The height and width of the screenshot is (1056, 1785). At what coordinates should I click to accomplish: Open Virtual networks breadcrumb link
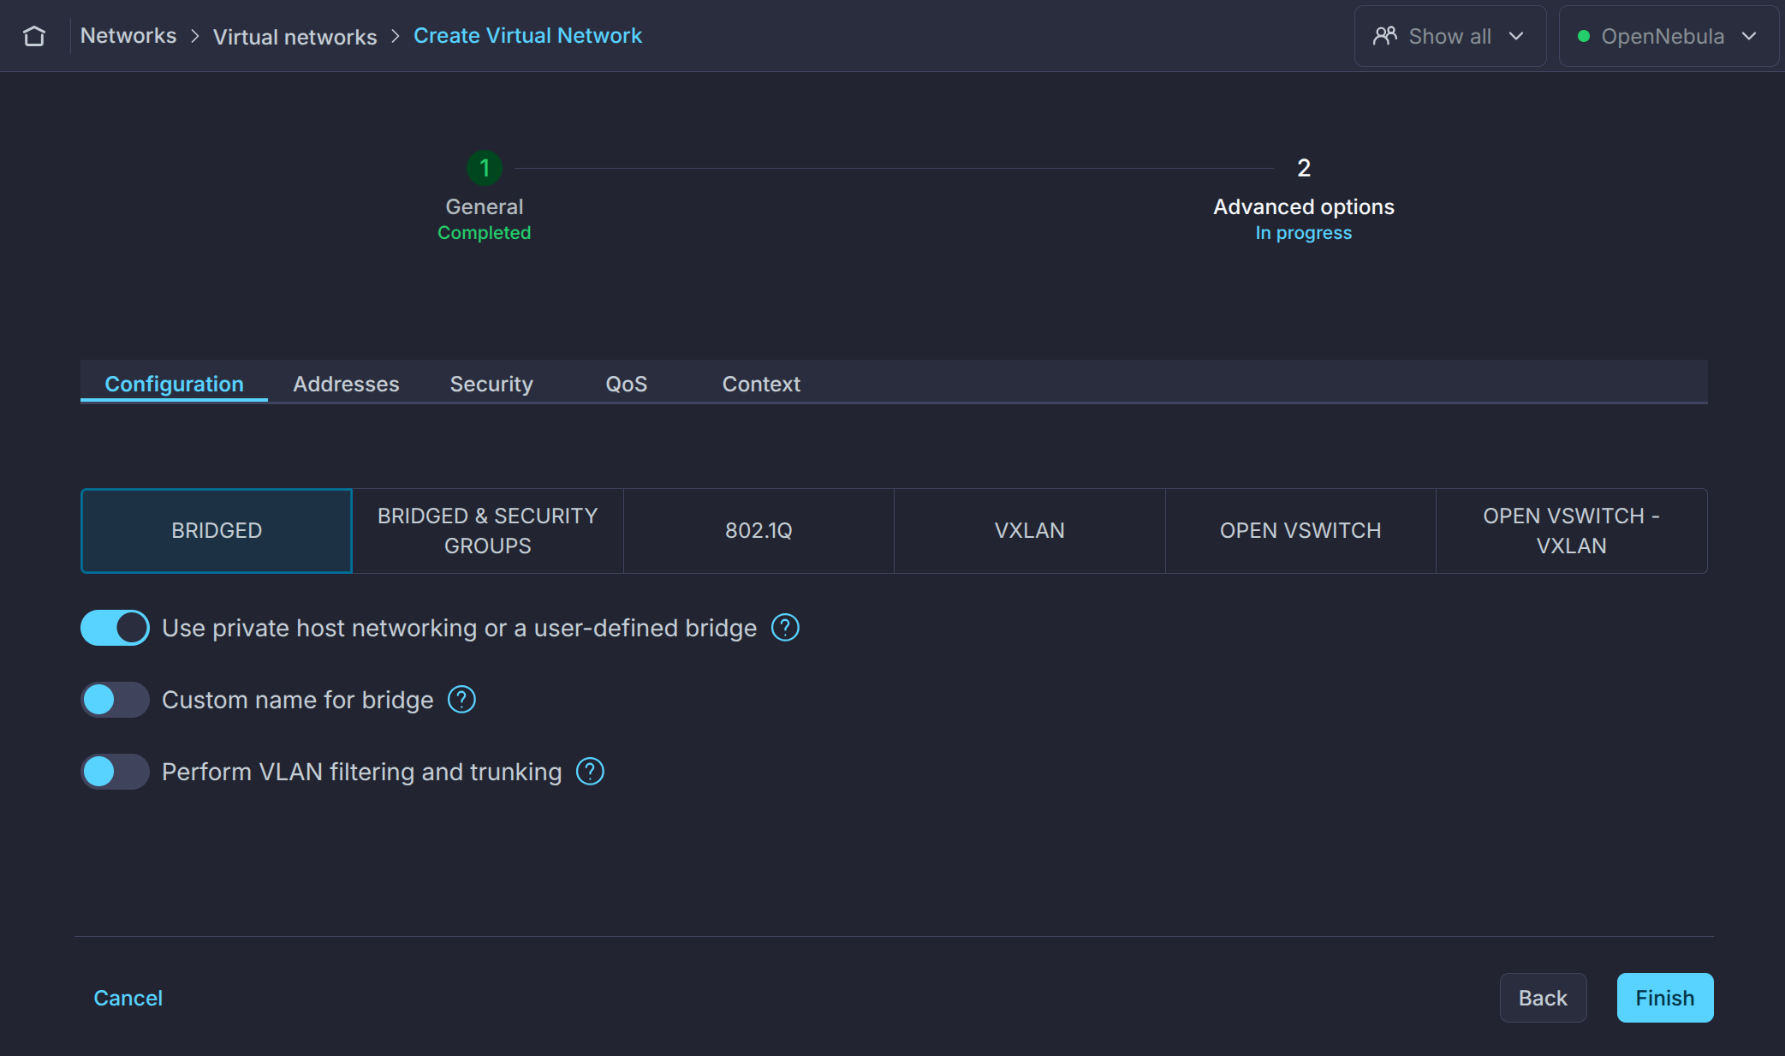[295, 37]
